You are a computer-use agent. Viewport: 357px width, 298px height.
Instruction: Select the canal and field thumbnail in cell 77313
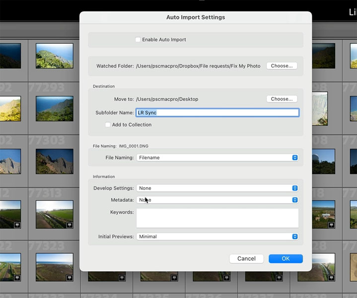click(55, 214)
